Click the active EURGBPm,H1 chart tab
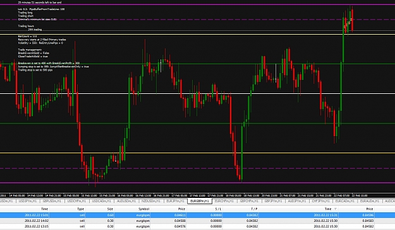This screenshot has width=395, height=230. tap(200, 201)
